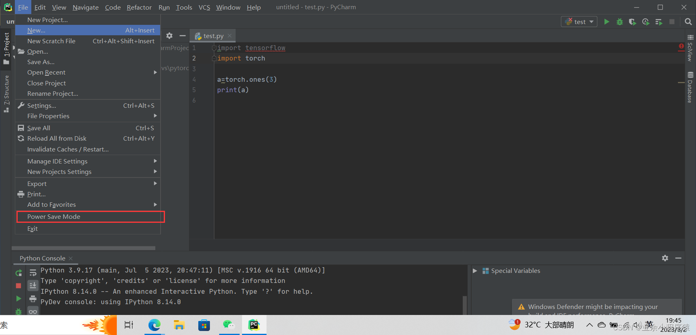The width and height of the screenshot is (696, 335).
Task: Open the test run configuration dropdown
Action: tap(579, 22)
